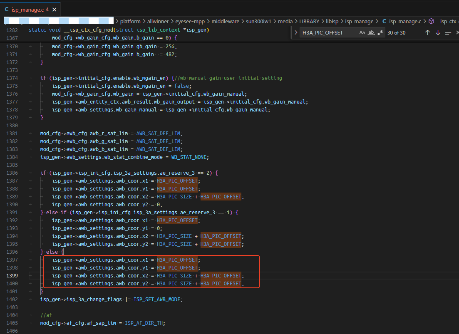The height and width of the screenshot is (334, 459).
Task: Open the sun300iw1 breadcrumb segment
Action: (x=258, y=21)
